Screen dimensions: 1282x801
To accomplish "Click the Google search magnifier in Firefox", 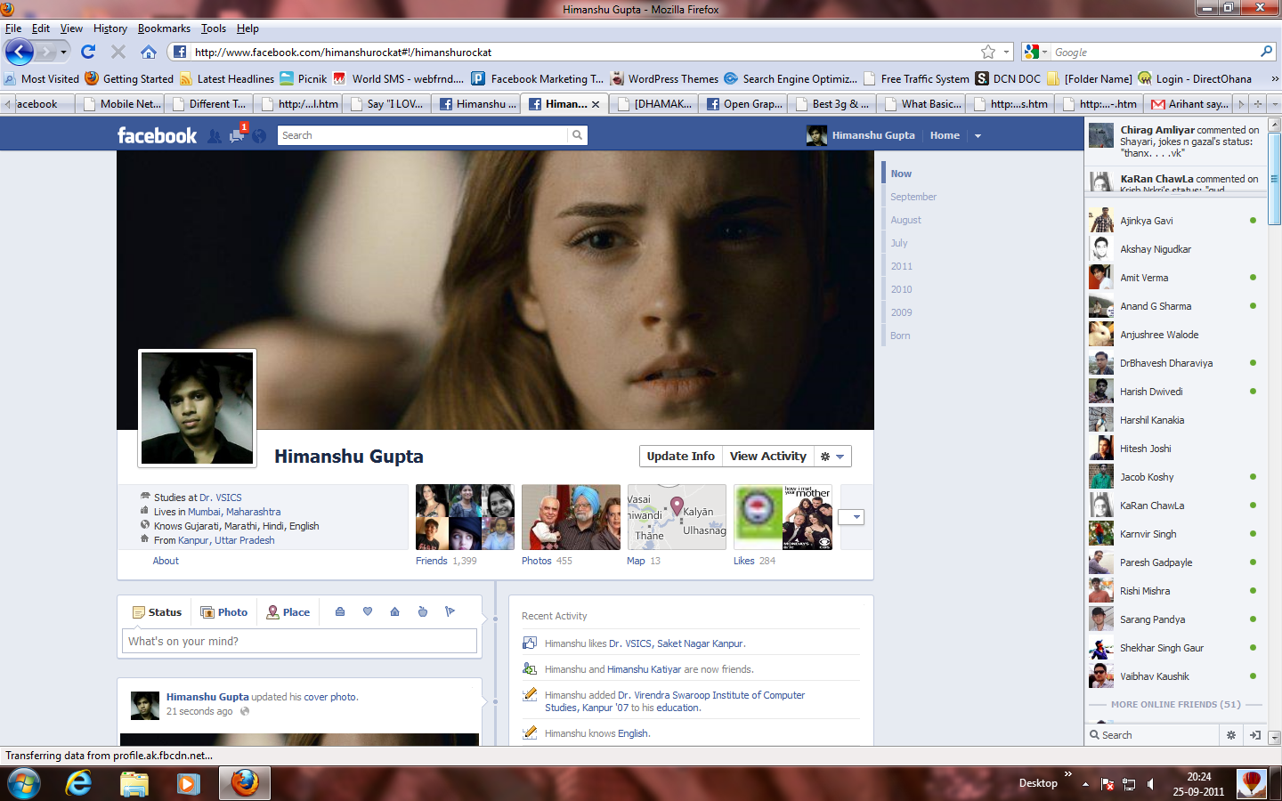I will [x=1266, y=52].
